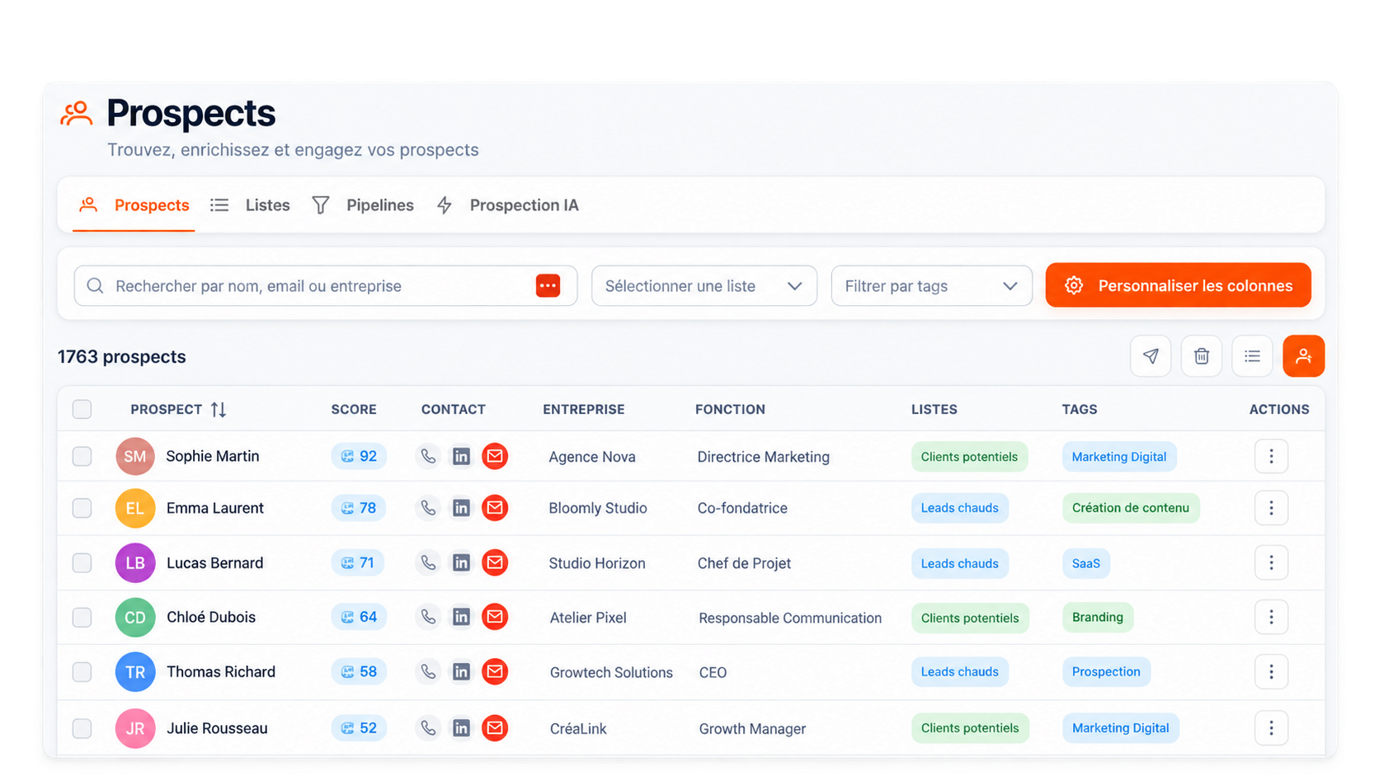The width and height of the screenshot is (1379, 776).
Task: Click the send paper-plane icon button
Action: 1150,356
